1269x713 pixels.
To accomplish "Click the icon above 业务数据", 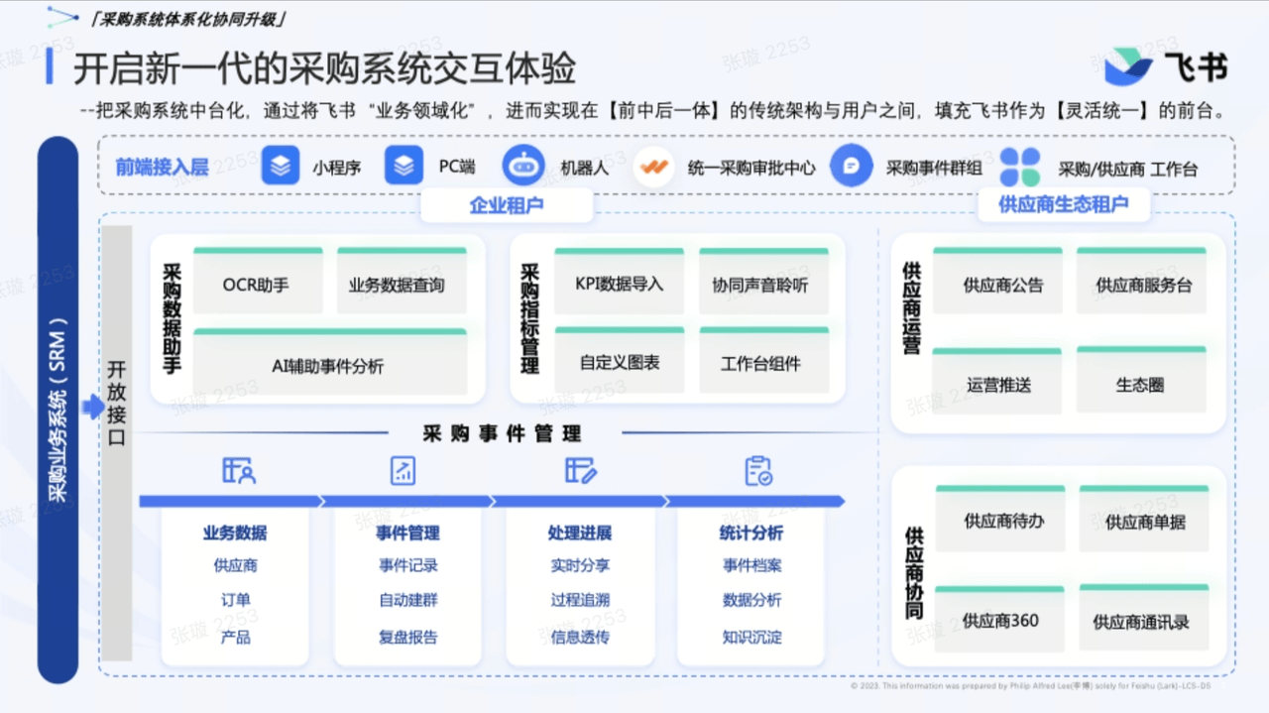I will pos(239,471).
